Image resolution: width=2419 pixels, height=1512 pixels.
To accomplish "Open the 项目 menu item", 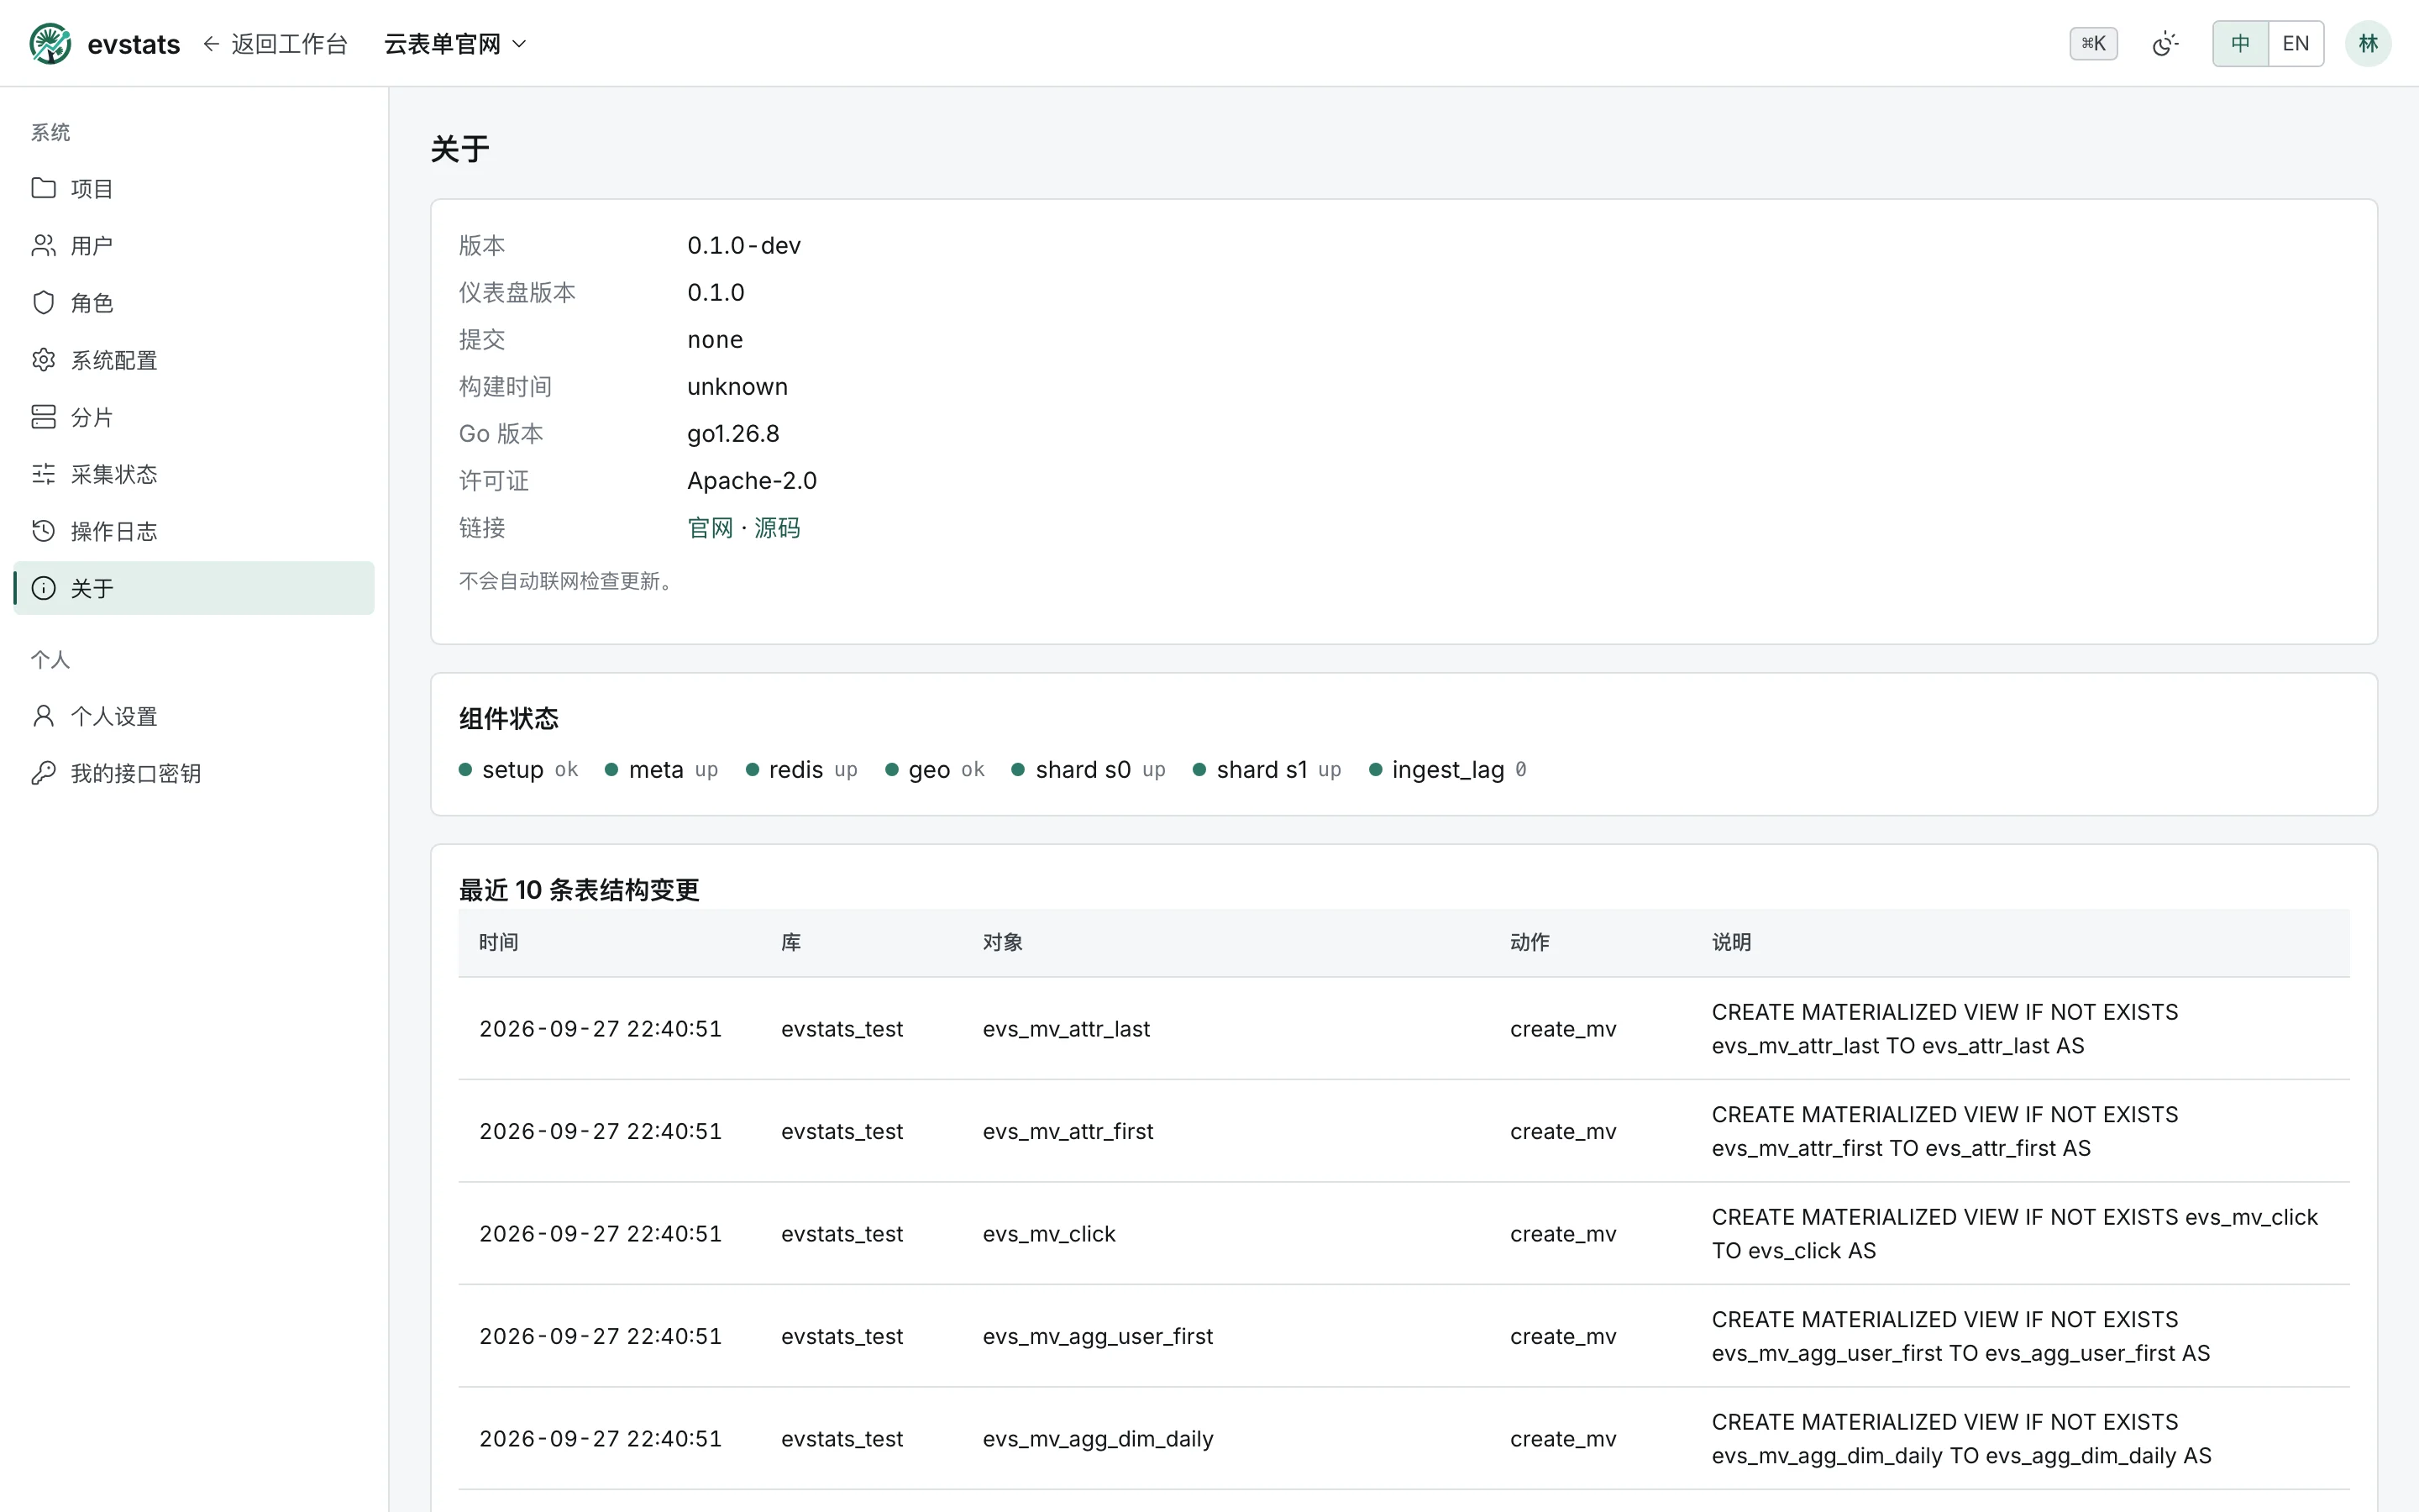I will pos(194,188).
